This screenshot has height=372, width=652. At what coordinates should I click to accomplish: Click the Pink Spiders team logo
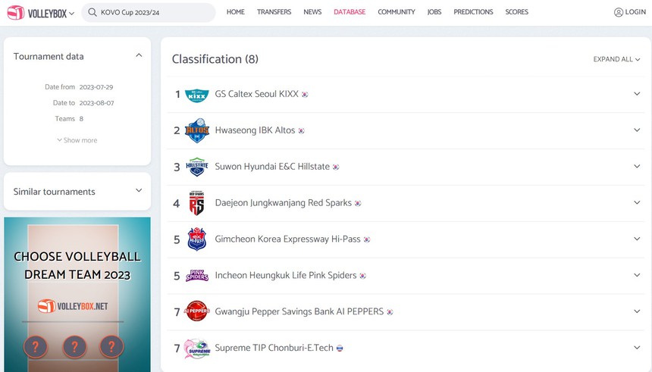click(x=197, y=276)
